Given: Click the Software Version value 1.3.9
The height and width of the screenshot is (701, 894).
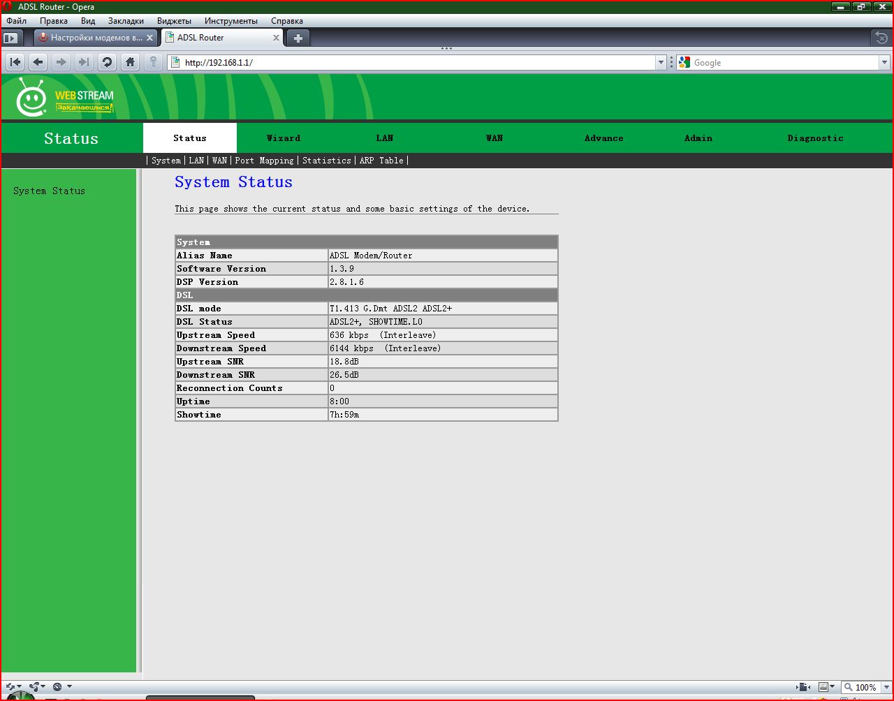Looking at the screenshot, I should (x=342, y=269).
